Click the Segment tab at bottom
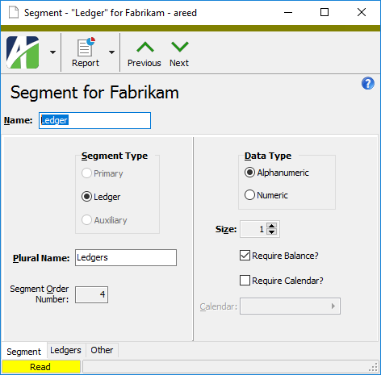The height and width of the screenshot is (375, 381). pos(24,351)
